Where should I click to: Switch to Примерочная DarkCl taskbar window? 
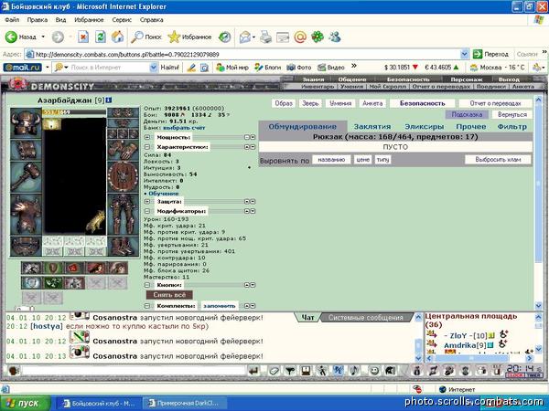(185, 404)
